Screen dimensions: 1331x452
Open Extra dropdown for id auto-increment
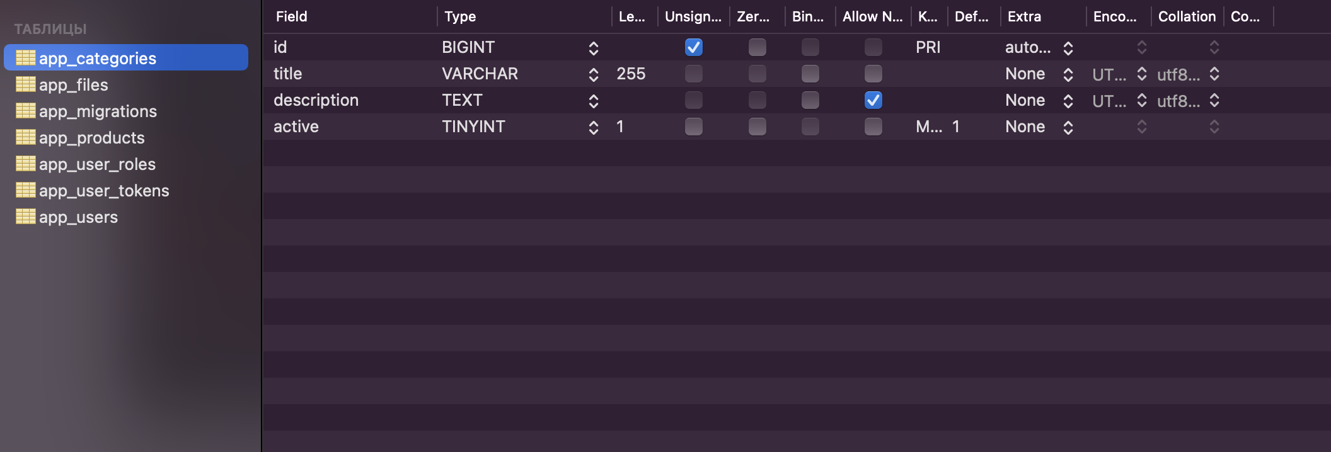(x=1068, y=48)
